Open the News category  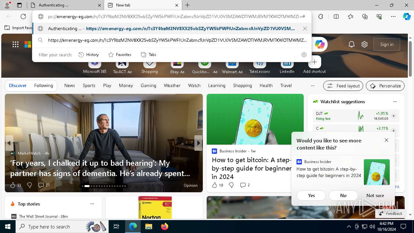pyautogui.click(x=70, y=85)
